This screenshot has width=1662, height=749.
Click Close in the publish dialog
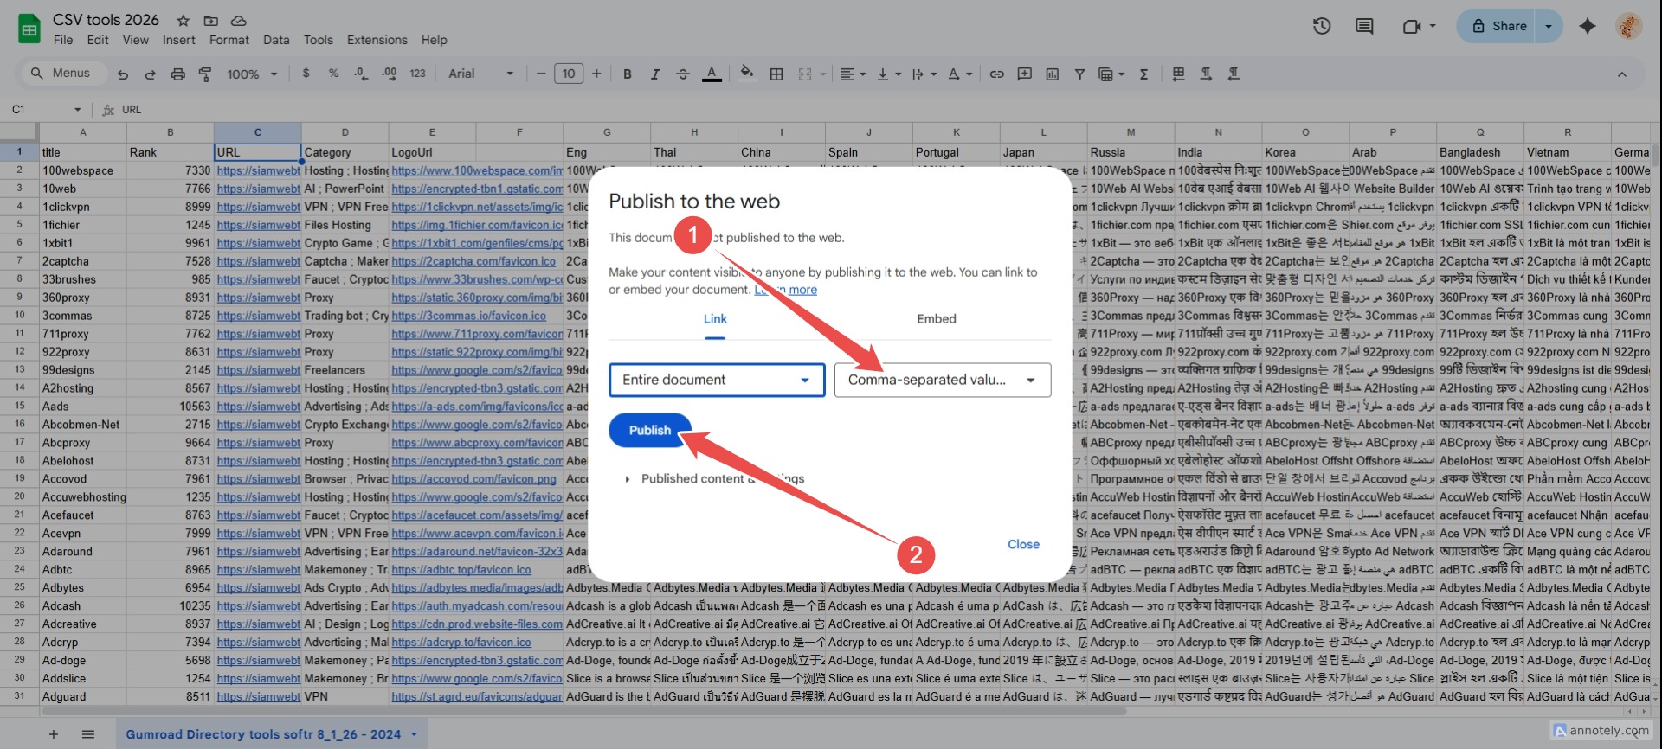pyautogui.click(x=1022, y=544)
